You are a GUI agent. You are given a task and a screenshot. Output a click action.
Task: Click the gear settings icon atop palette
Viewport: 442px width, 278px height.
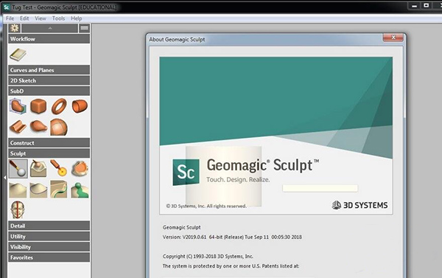15,28
